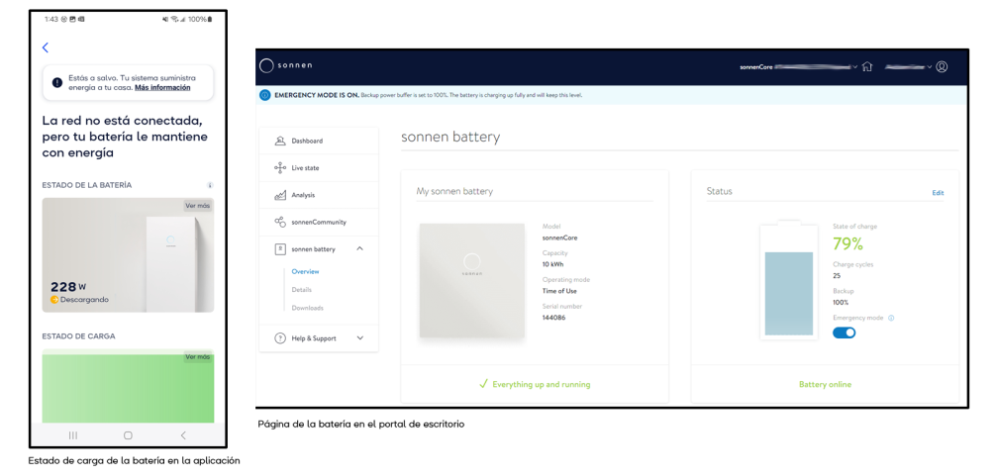Click the sonnen logo in the portal header
This screenshot has height=476, width=998.
tap(286, 65)
